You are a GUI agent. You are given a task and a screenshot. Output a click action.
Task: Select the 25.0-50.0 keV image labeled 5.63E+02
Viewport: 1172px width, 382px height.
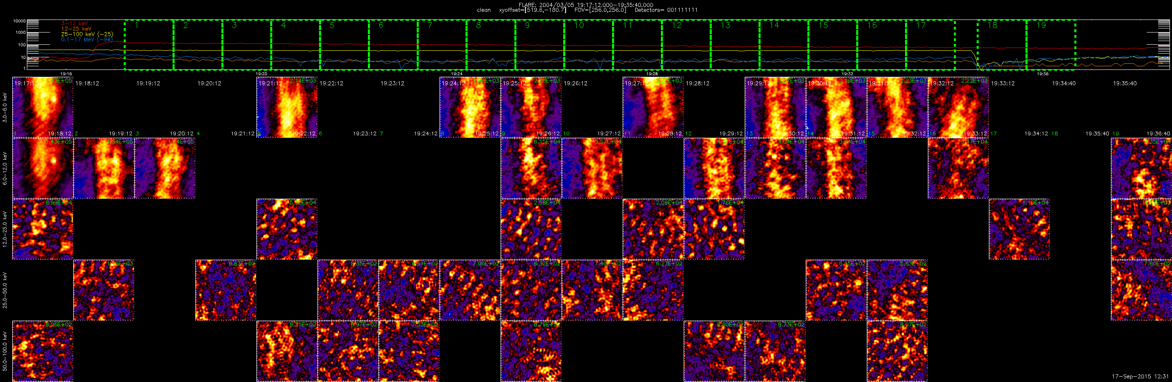tap(897, 290)
